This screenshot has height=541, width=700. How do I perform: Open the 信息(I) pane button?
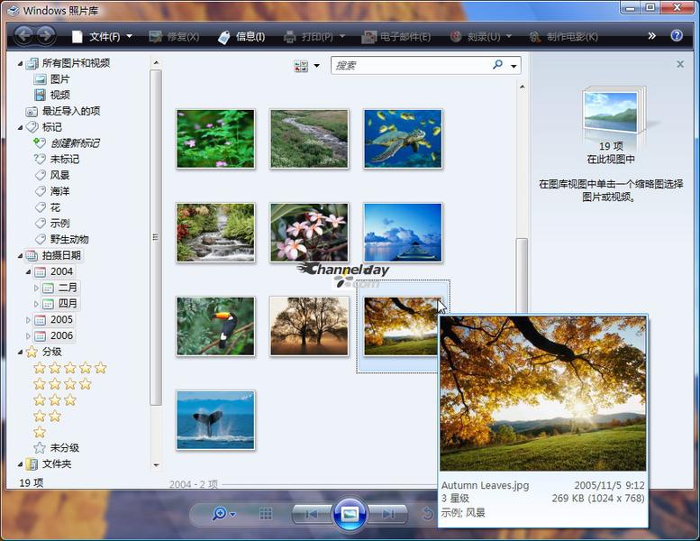click(x=241, y=37)
